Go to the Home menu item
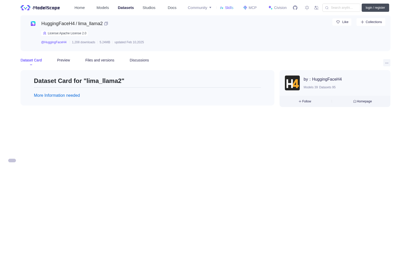The image size is (411, 256). [x=80, y=8]
